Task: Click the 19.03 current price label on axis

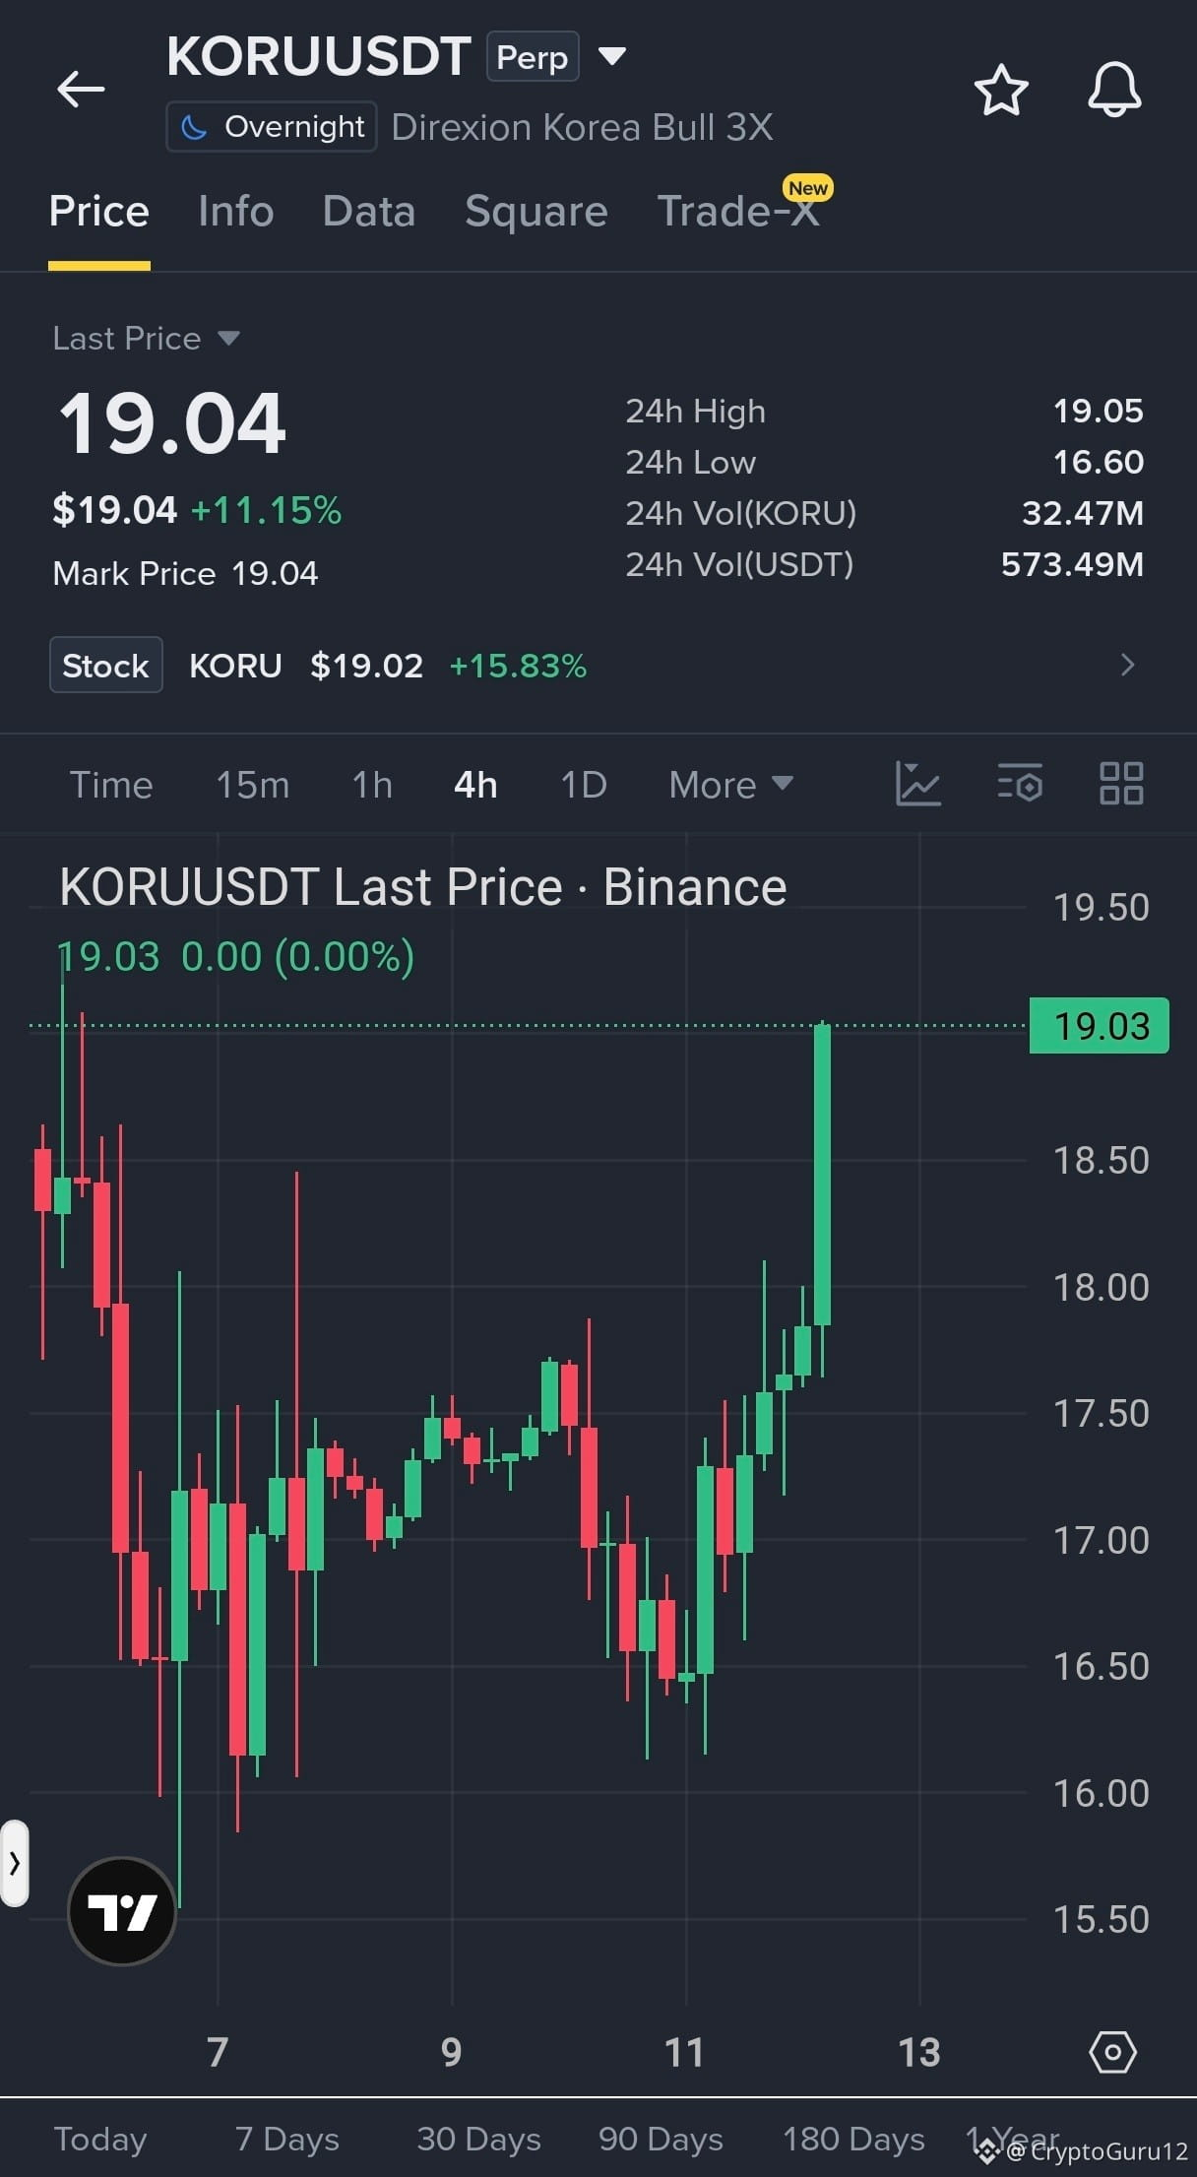Action: (1100, 1026)
